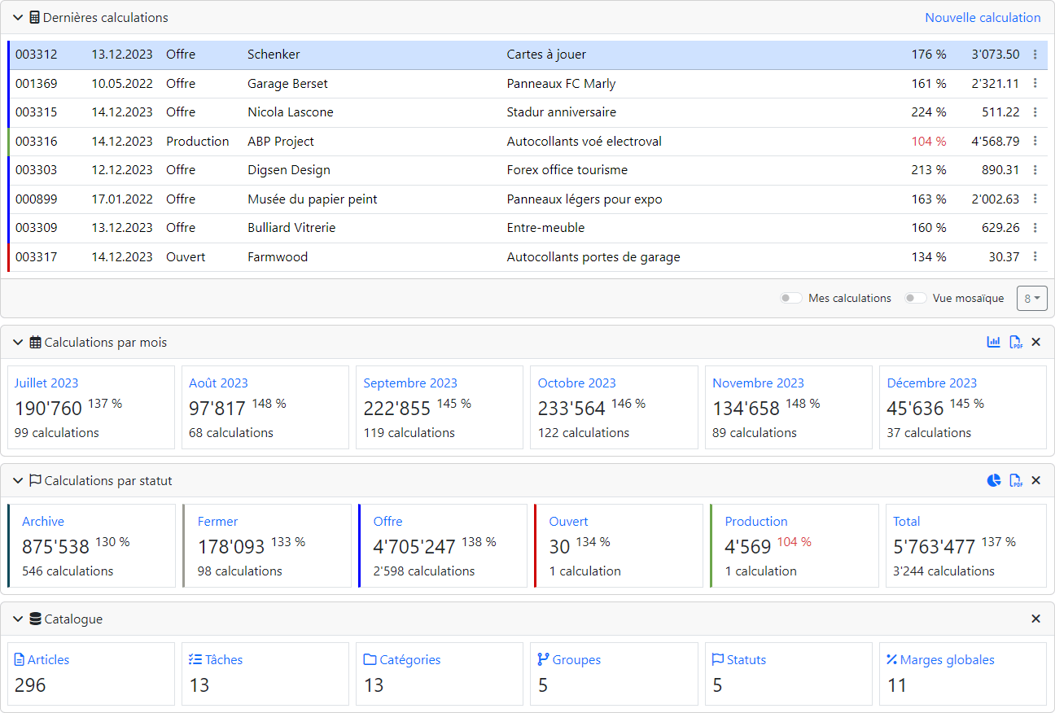Viewport: 1055px width, 713px height.
Task: Collapse the Calculations par mois panel
Action: point(18,343)
